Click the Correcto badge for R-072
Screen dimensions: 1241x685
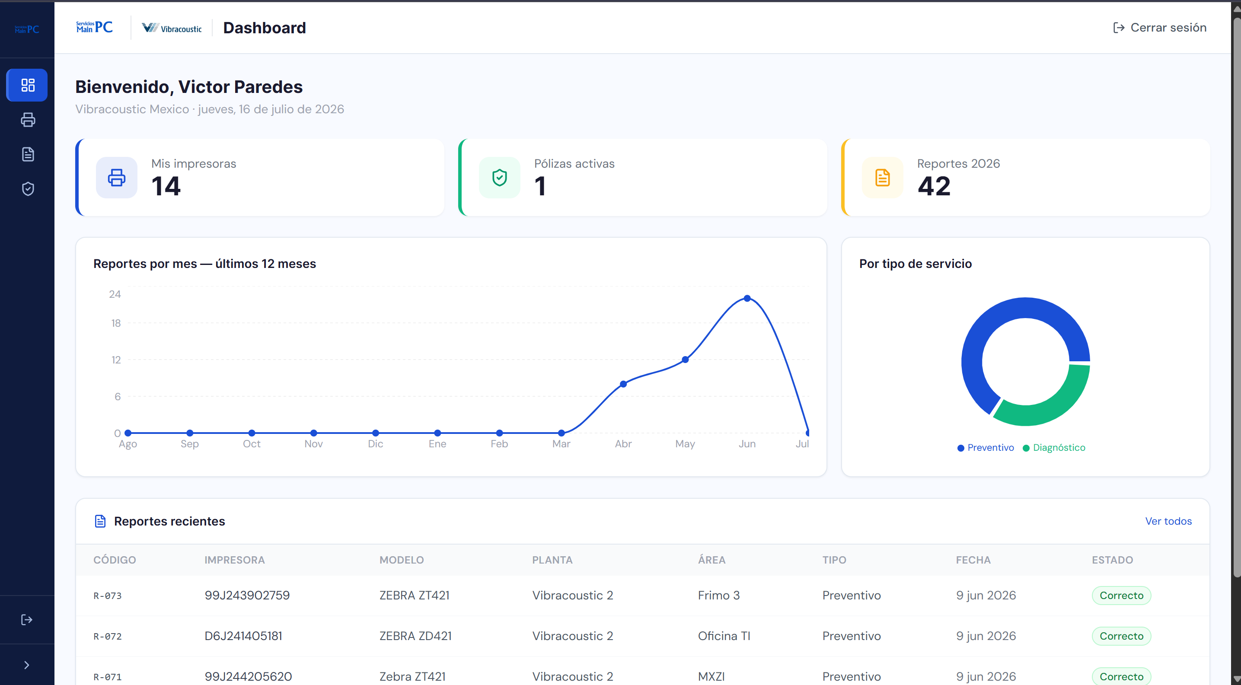point(1122,636)
